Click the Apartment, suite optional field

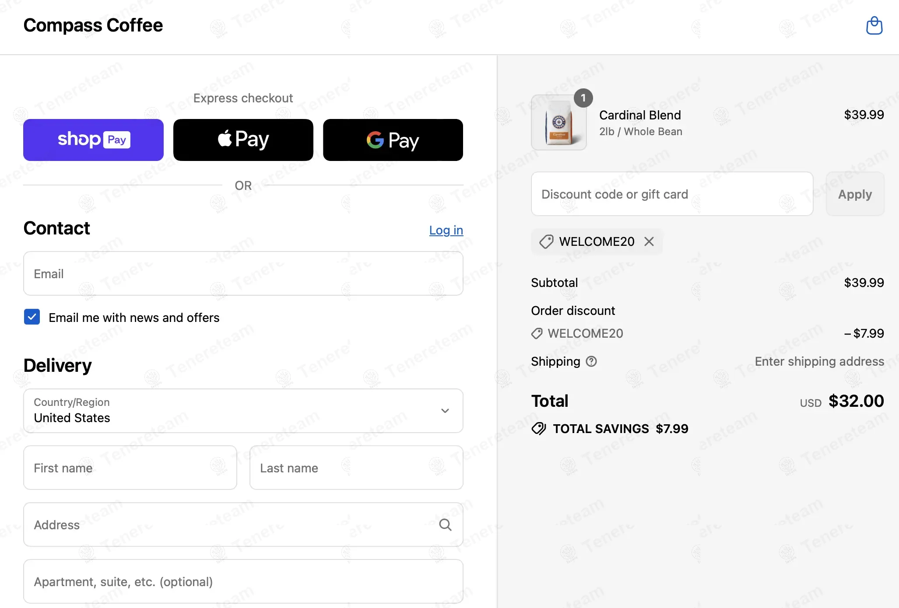pyautogui.click(x=243, y=581)
